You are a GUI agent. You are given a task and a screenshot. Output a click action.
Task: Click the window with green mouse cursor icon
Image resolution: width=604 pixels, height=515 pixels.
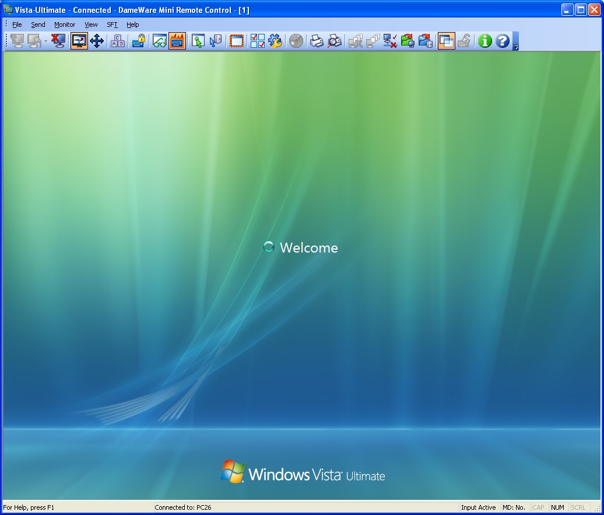pos(198,41)
